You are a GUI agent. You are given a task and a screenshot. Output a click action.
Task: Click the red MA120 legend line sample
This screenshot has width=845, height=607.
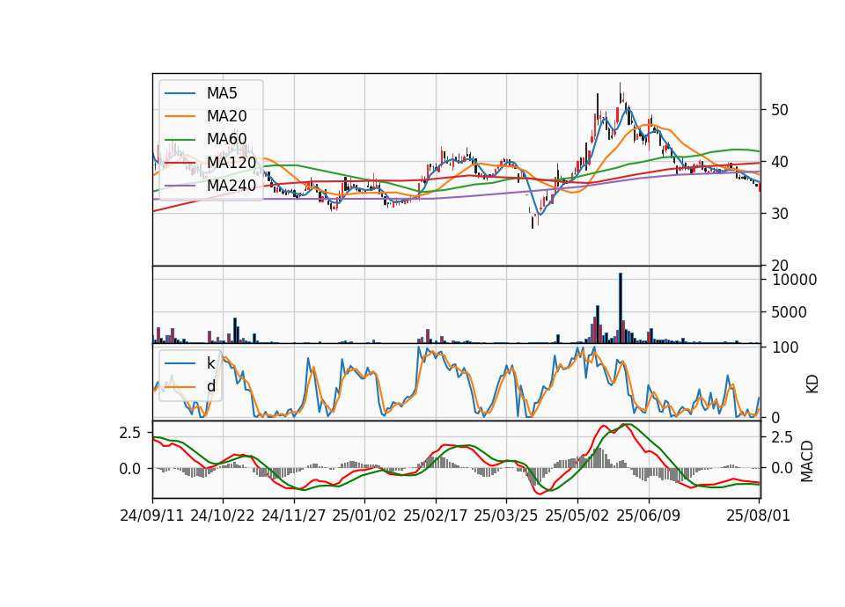tap(180, 163)
